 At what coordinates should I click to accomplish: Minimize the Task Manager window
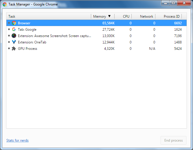pos(166,3)
